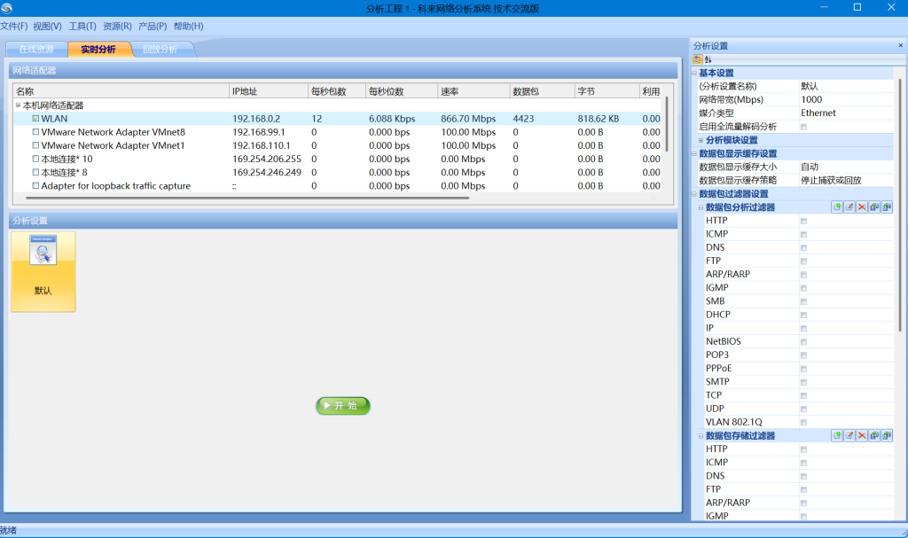908x538 pixels.
Task: Check the HTTP filter under 数据包分析过滤器
Action: click(x=803, y=221)
